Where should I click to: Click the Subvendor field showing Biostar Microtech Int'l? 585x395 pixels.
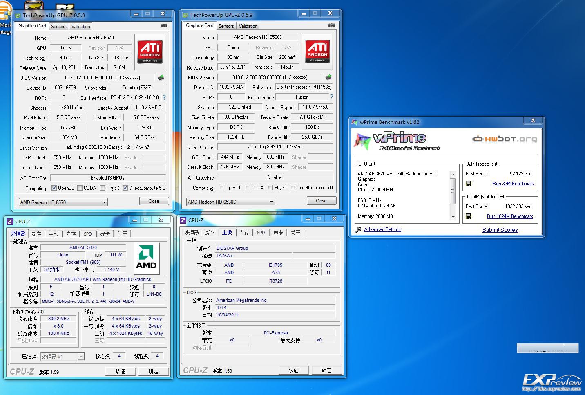coord(304,87)
